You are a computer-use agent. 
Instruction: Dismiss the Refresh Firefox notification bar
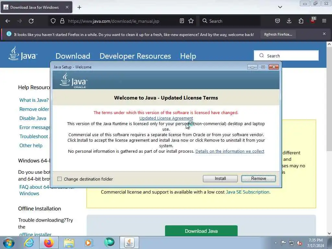point(324,34)
